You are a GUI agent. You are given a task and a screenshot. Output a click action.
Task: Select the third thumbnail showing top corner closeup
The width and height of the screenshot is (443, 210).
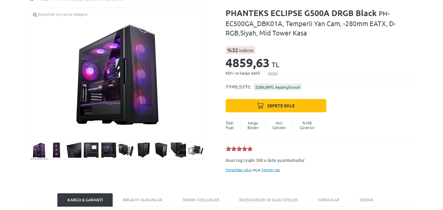click(74, 150)
